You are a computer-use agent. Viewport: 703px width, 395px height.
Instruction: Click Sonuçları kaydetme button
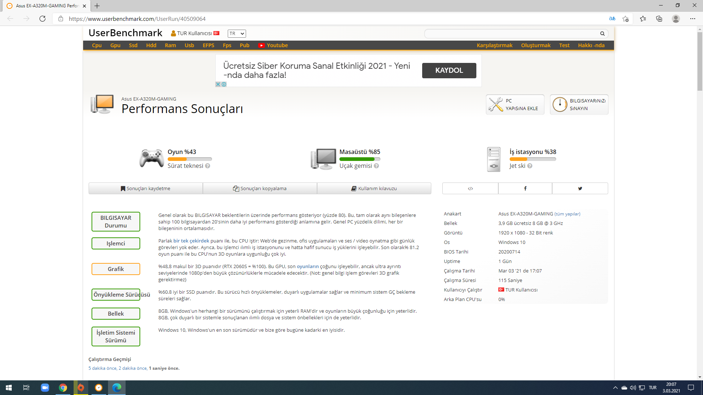click(145, 189)
